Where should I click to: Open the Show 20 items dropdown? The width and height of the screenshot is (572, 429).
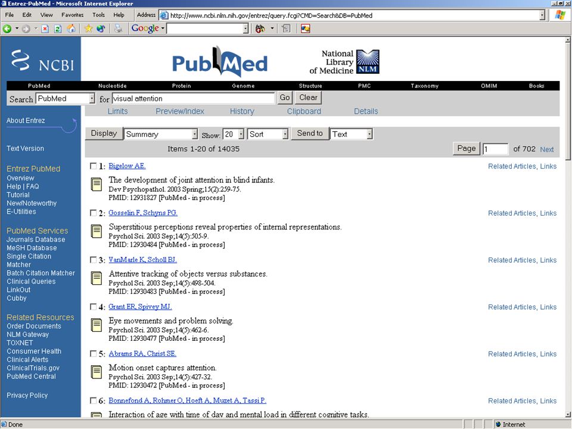(x=234, y=134)
